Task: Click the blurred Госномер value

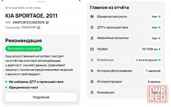Action: [x=31, y=27]
